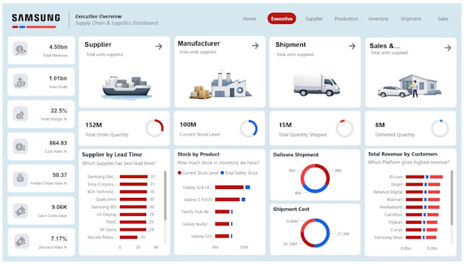The width and height of the screenshot is (464, 264).
Task: Select the Walmart revenue bar
Action: (414, 199)
